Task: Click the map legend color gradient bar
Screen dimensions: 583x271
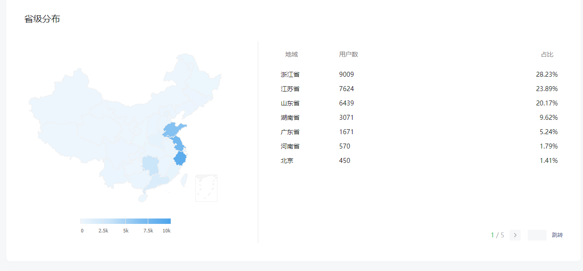Action: (x=125, y=221)
